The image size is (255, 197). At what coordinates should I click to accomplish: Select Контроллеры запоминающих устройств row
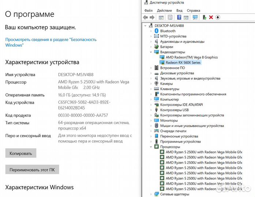click(x=192, y=115)
